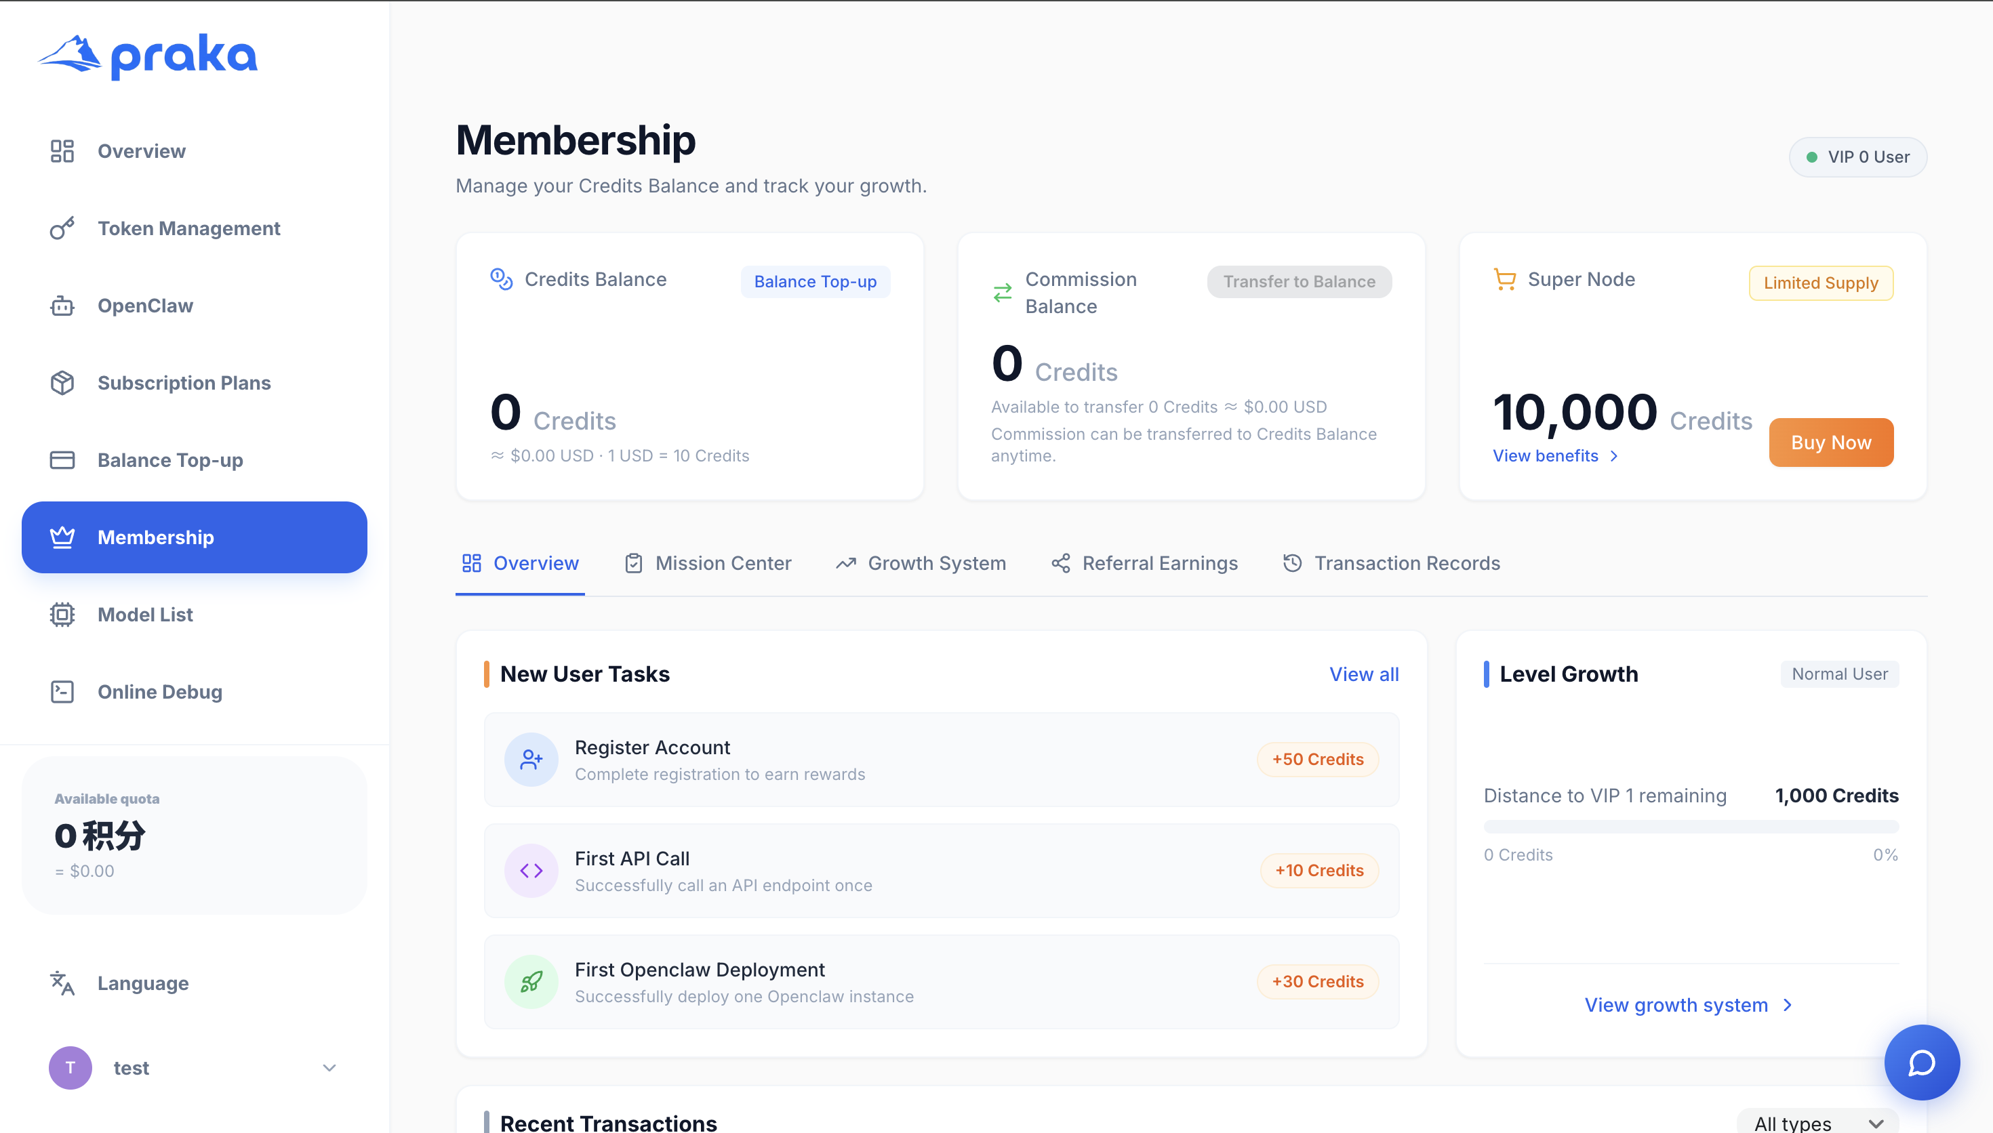
Task: Click the Transfer to Balance button
Action: [x=1298, y=281]
